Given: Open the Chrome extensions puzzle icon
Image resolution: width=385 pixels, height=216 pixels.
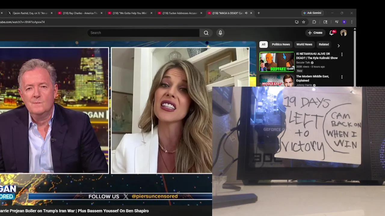Looking at the screenshot, I should tap(314, 22).
